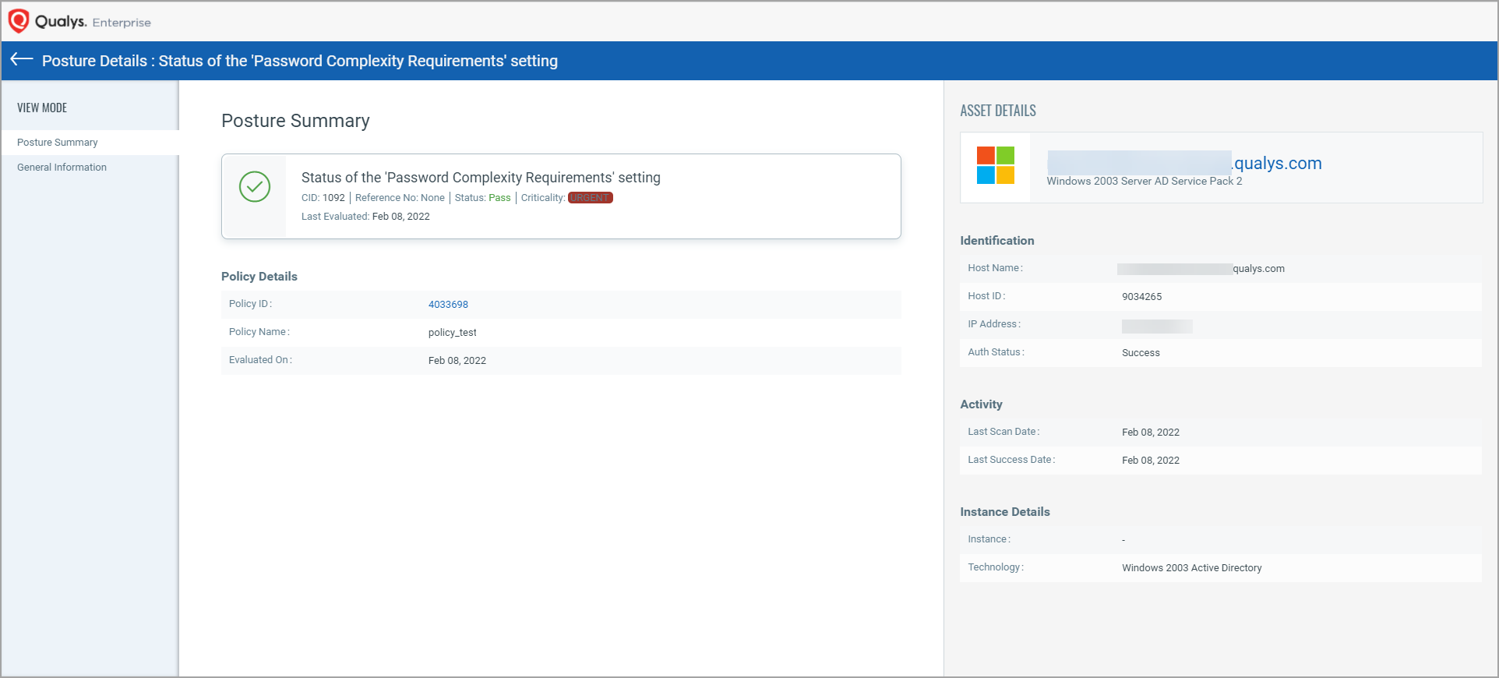Viewport: 1499px width, 678px height.
Task: Click the Password Complexity Requirements control title
Action: (481, 178)
